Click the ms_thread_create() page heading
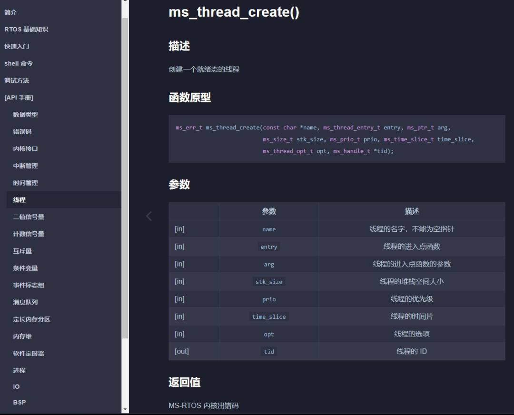The width and height of the screenshot is (514, 415). [234, 12]
